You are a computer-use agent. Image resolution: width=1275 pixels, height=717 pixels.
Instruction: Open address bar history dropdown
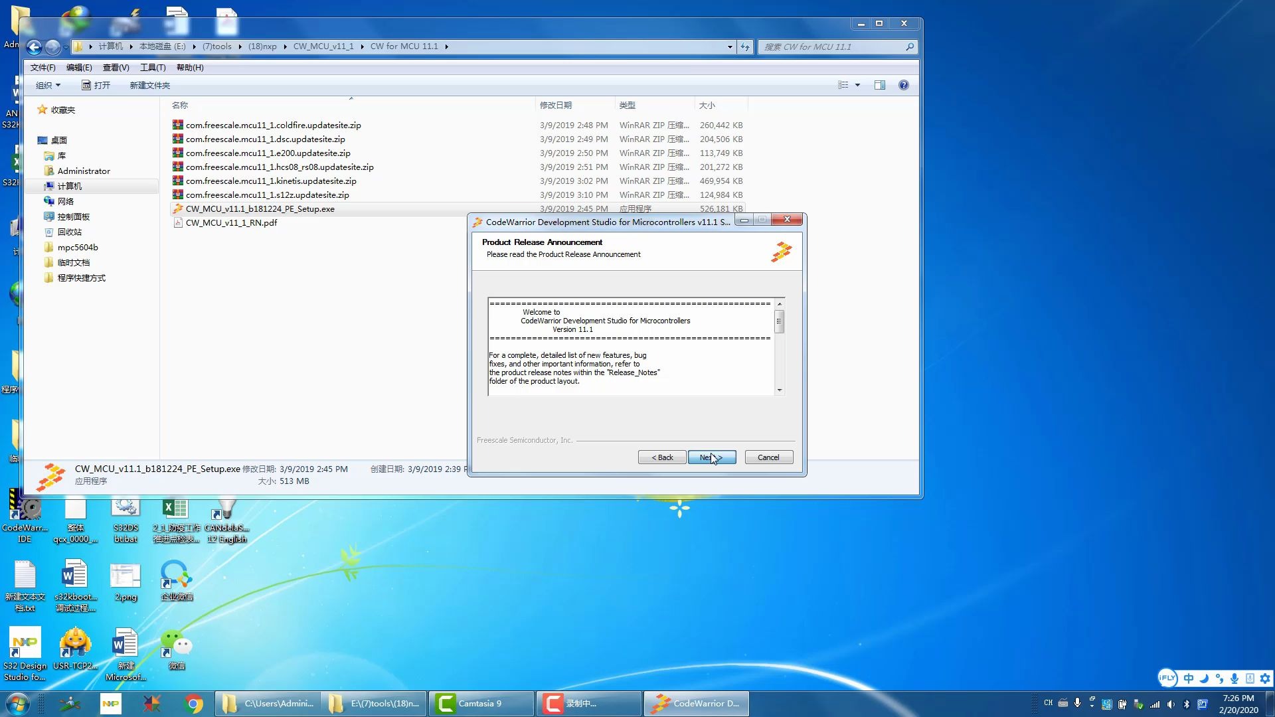730,46
